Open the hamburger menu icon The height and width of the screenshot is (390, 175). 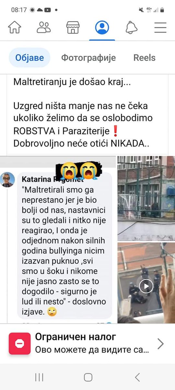(160, 28)
